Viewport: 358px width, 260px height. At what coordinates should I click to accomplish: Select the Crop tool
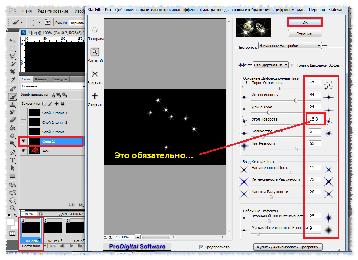(13, 71)
